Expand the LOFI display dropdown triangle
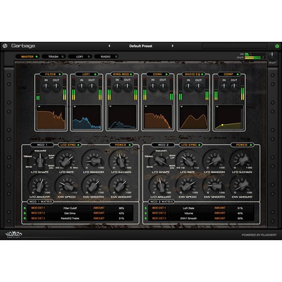Viewport: 282px width, 282px height. pyautogui.click(x=75, y=107)
